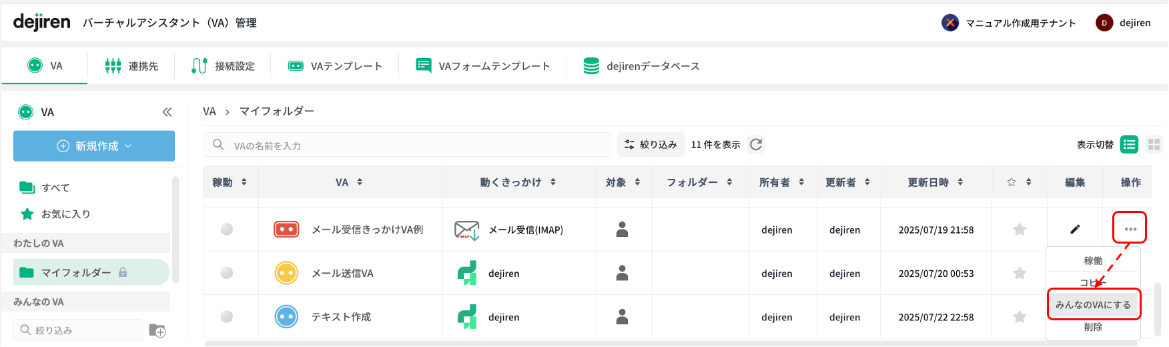Image resolution: width=1169 pixels, height=347 pixels.
Task: Toggle active status of テキスト作成
Action: tap(227, 317)
